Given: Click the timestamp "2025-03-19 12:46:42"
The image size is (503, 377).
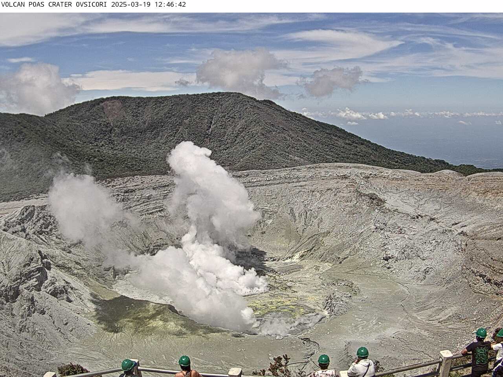Looking at the screenshot, I should pos(149,5).
